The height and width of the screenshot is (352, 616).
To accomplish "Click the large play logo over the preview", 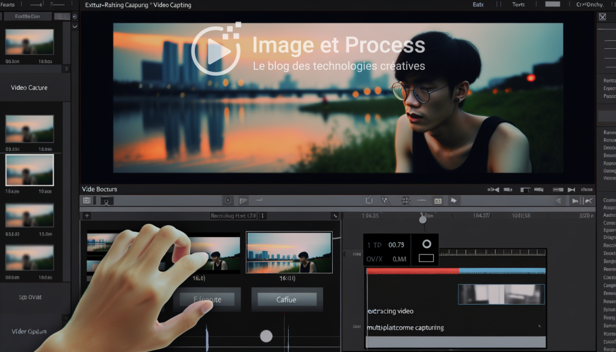I will pos(215,51).
